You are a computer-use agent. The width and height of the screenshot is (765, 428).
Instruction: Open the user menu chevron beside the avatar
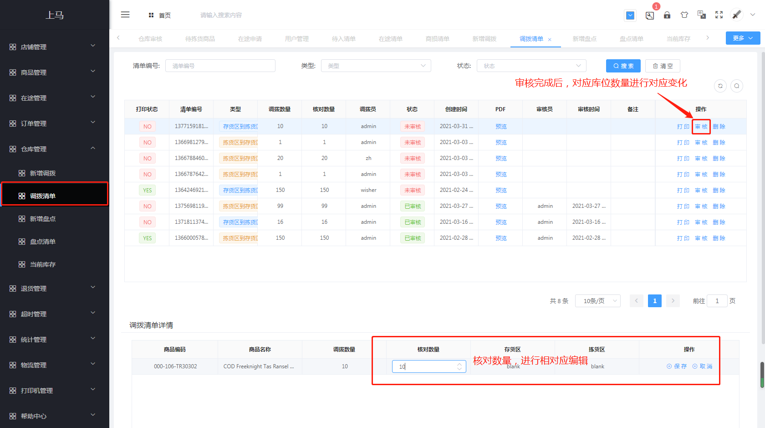pos(753,15)
